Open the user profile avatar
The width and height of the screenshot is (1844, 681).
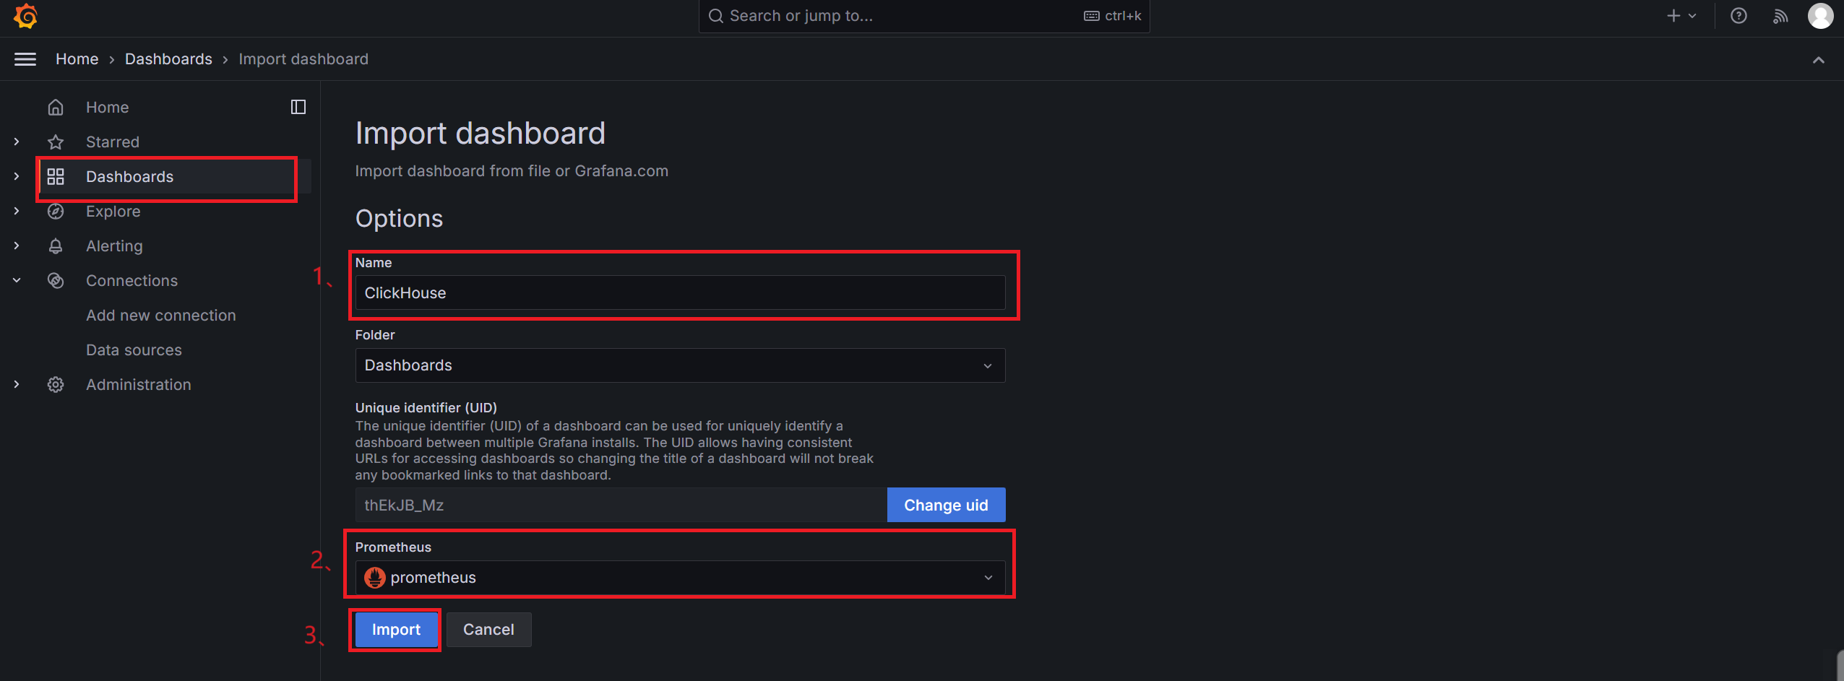[1820, 16]
